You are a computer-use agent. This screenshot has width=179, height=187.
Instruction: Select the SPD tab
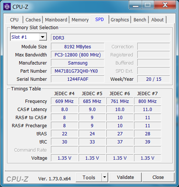100,19
